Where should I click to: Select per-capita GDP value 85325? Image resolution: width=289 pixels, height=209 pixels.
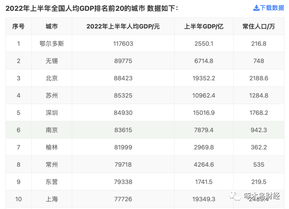click(123, 95)
